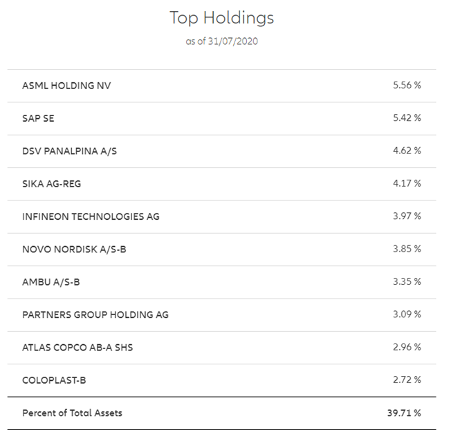This screenshot has height=441, width=451.
Task: Open INFINEON TECHNOLOGIES AG holding
Action: pos(91,216)
